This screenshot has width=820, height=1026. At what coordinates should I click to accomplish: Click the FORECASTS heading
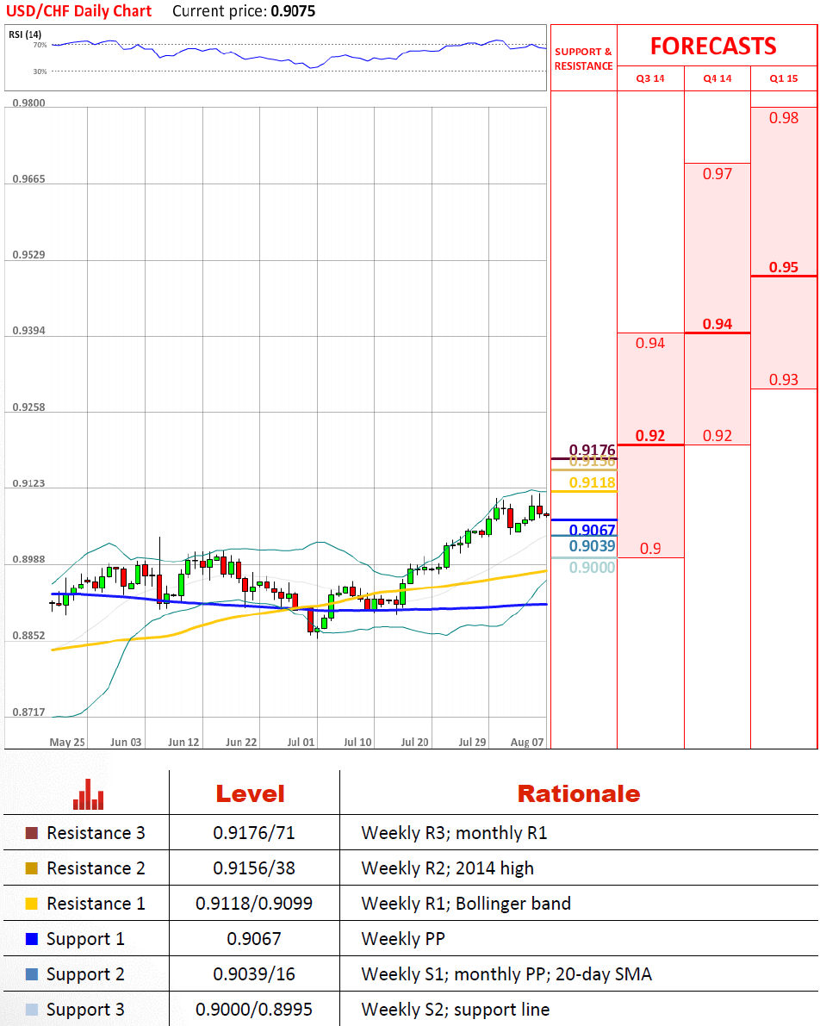click(x=712, y=46)
